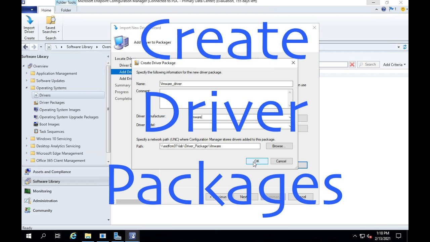430x242 pixels.
Task: Open the ribbon minimize caret
Action: point(377,9)
